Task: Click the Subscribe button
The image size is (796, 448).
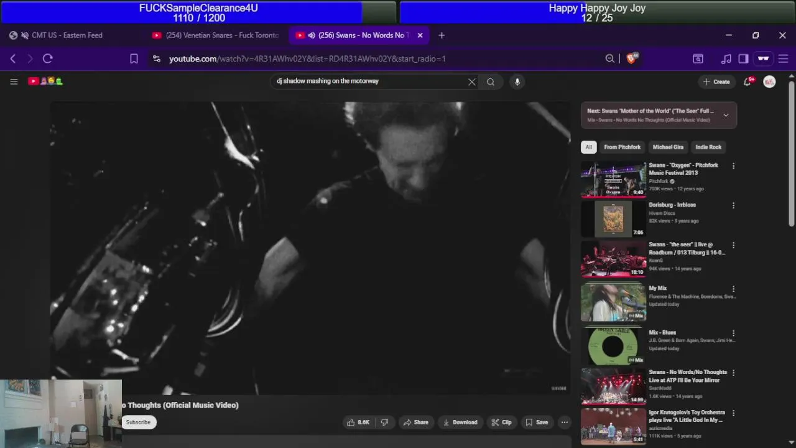Action: [x=138, y=422]
